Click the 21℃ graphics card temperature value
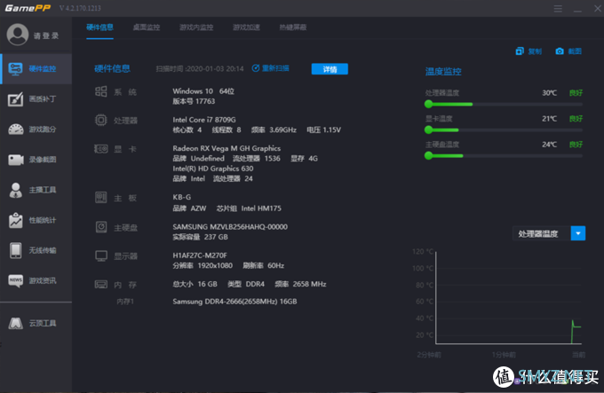Image resolution: width=604 pixels, height=393 pixels. click(x=549, y=119)
